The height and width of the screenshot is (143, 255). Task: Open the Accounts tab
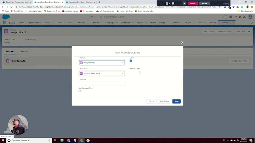(81, 23)
